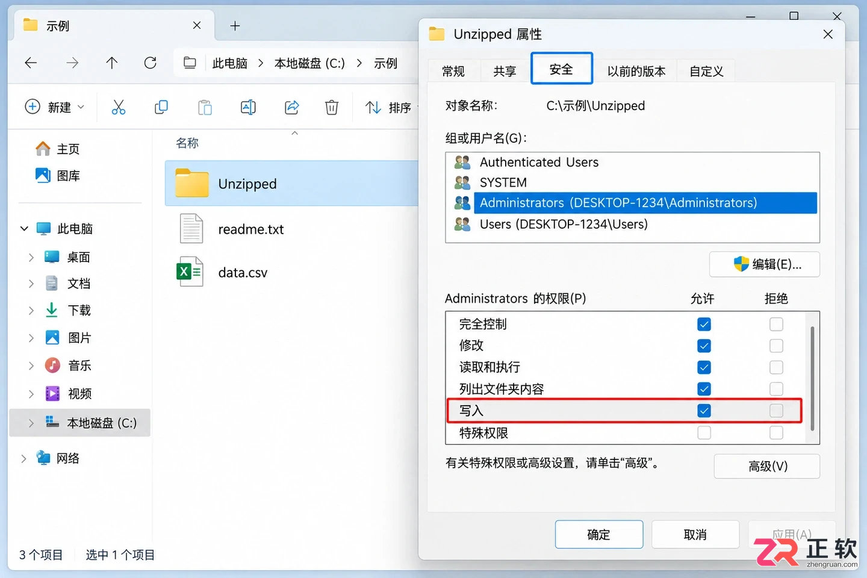
Task: Click the monitor icon in address bar
Action: (190, 63)
